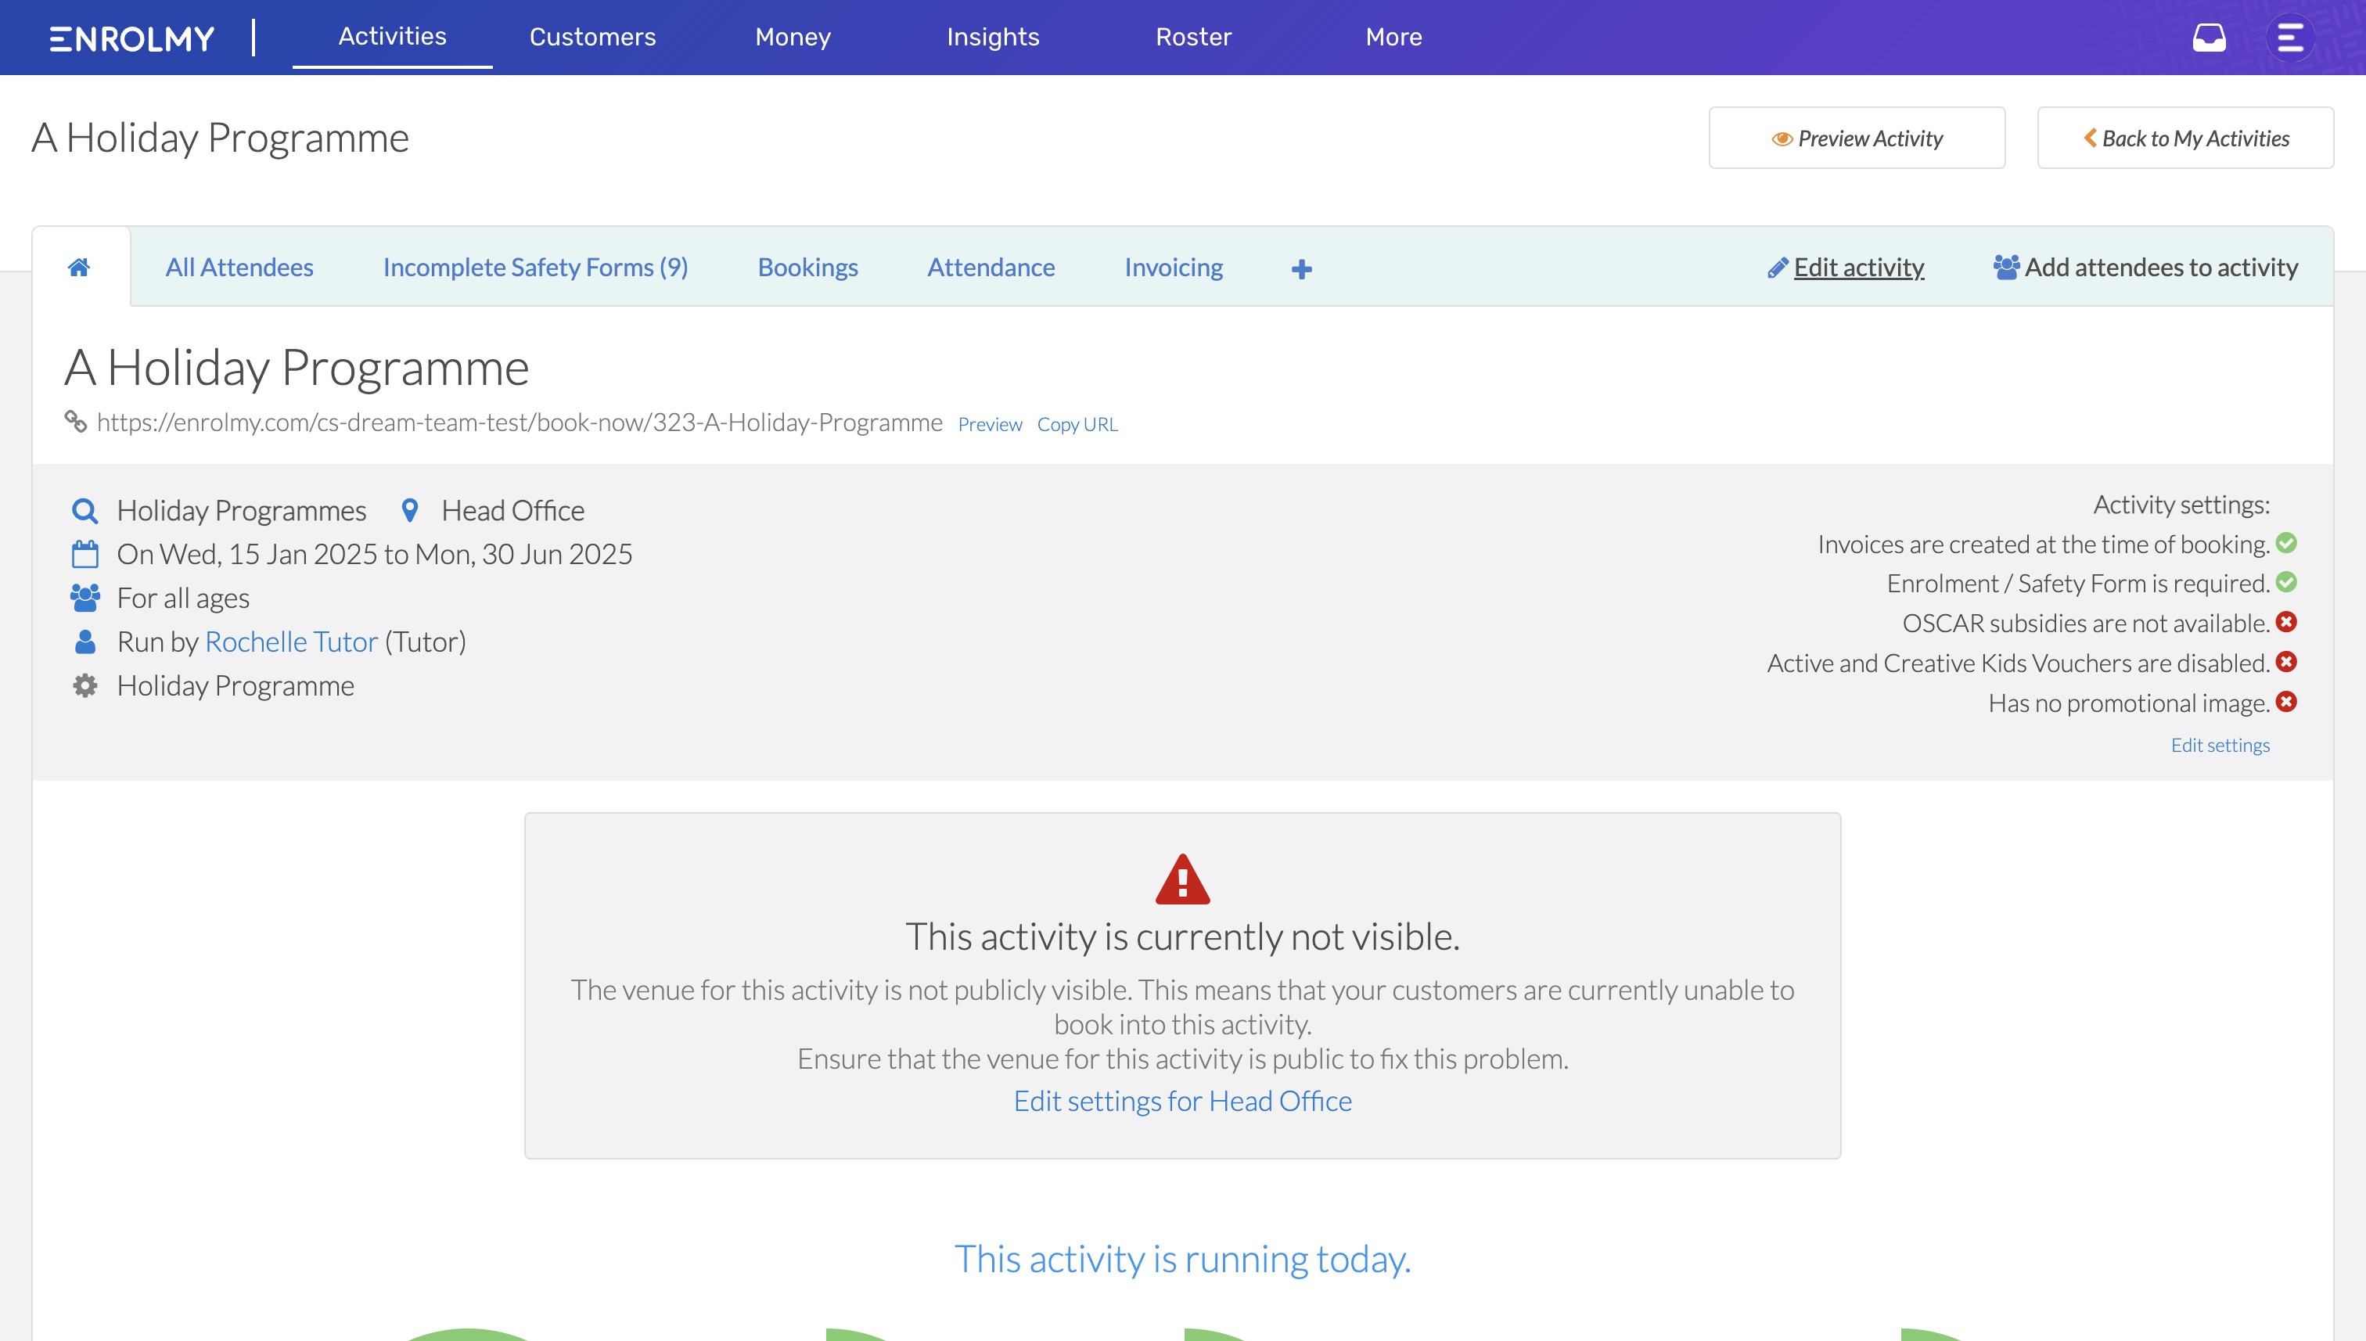
Task: Click Back to My Activities button
Action: pos(2185,138)
